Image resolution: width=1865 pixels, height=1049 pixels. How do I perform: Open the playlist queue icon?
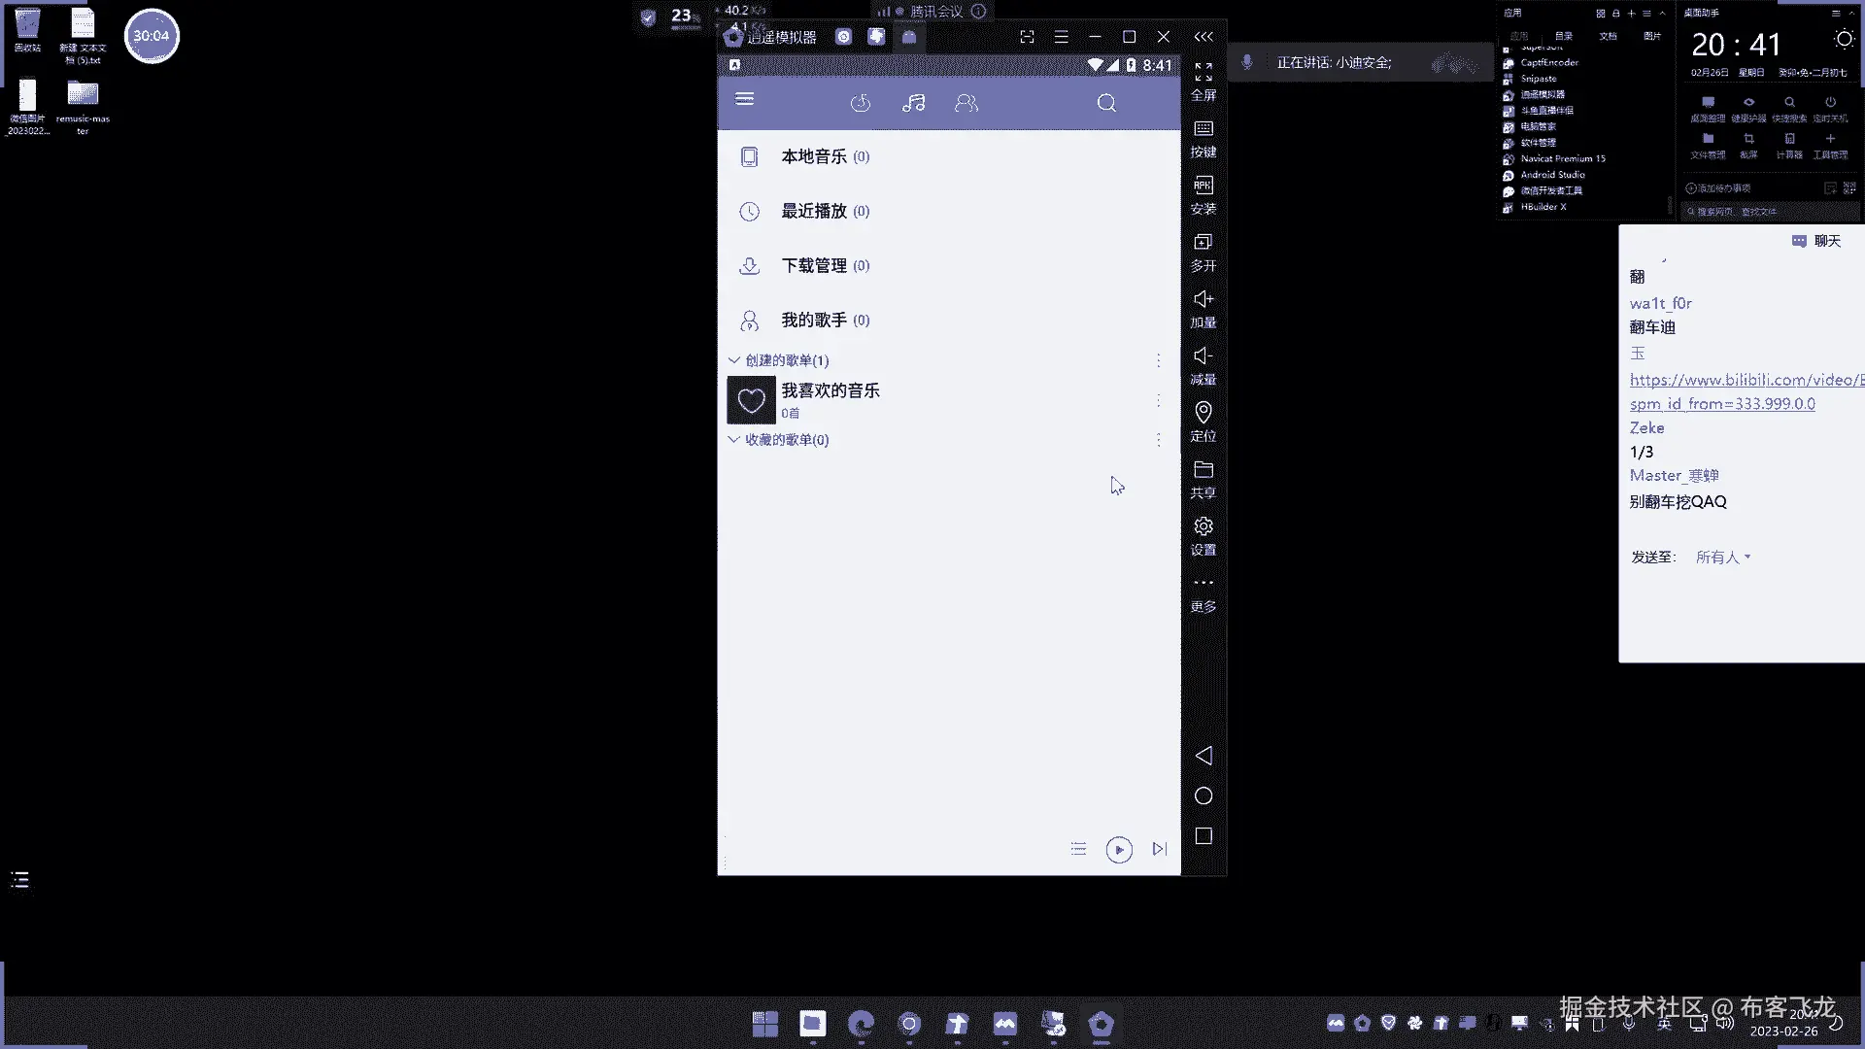[x=1078, y=849]
